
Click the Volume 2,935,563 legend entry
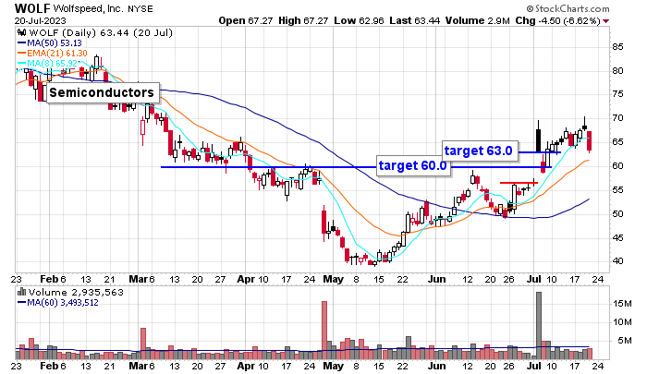point(77,293)
